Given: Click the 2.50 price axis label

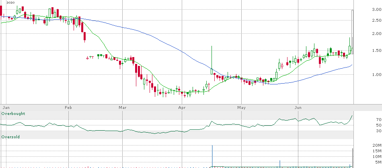Looking at the screenshot, I should (377, 20).
